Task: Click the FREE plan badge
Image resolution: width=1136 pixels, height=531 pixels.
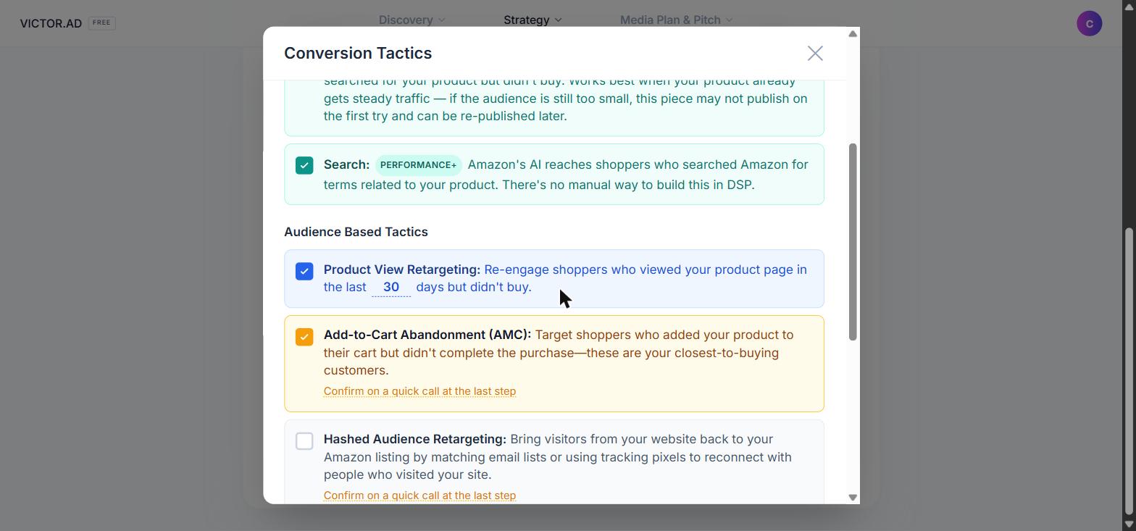Action: (101, 22)
